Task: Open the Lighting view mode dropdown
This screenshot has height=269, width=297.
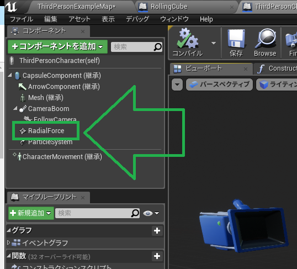Action: click(277, 85)
